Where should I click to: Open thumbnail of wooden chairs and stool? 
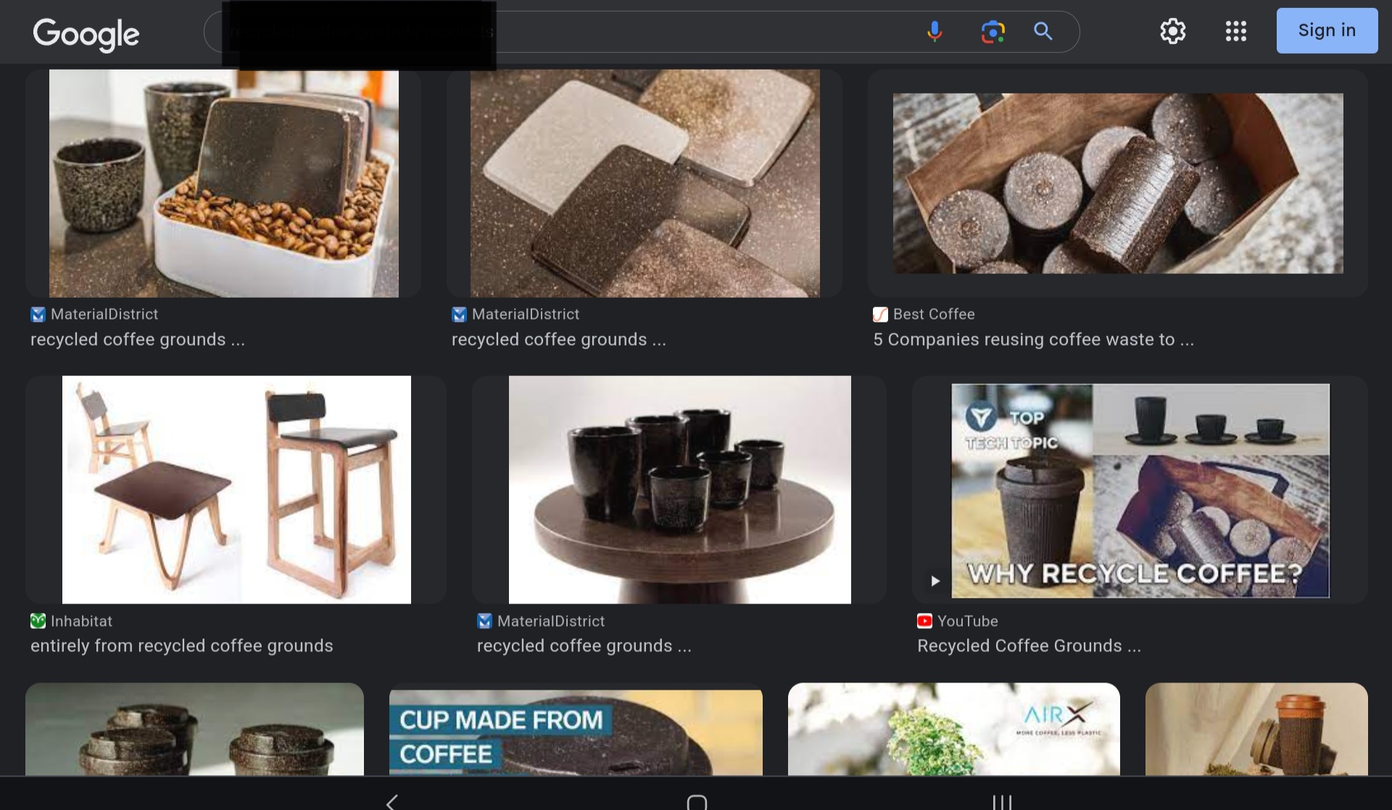click(236, 489)
